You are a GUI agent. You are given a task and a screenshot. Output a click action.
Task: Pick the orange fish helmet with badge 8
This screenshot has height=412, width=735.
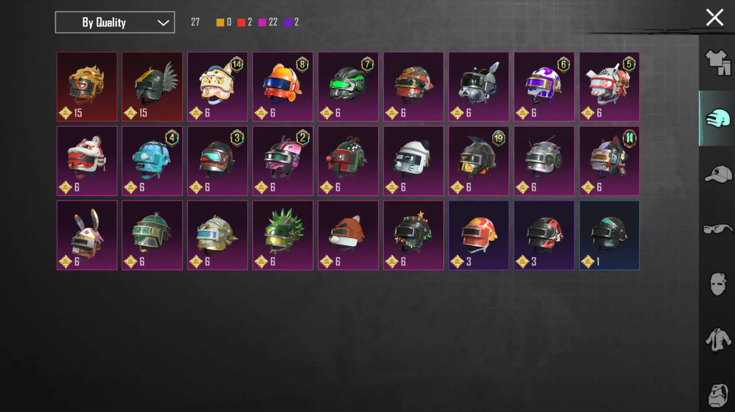pyautogui.click(x=283, y=87)
